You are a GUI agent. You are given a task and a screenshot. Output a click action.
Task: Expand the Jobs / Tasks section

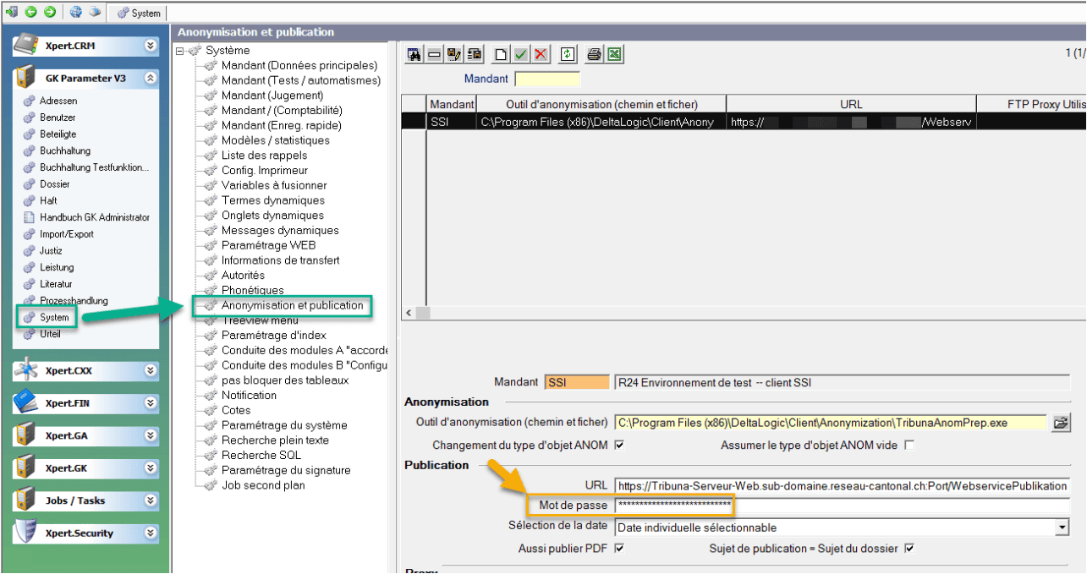(151, 500)
